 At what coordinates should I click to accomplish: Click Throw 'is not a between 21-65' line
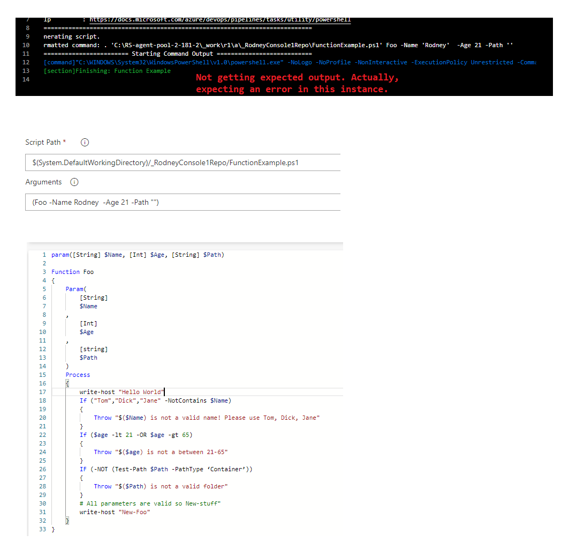click(161, 452)
